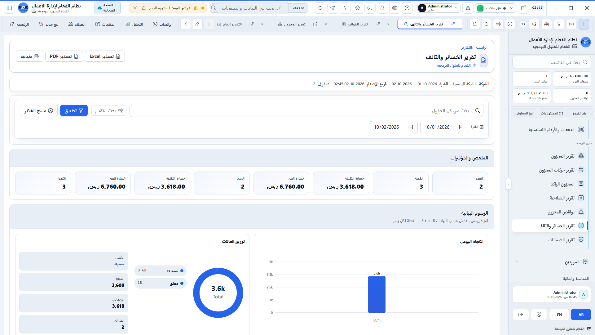Export report with تصدير Excel button
This screenshot has height=335, width=595.
pos(105,56)
